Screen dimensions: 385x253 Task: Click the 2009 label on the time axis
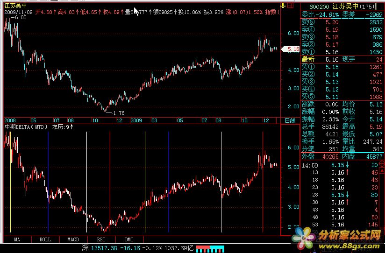pos(136,121)
